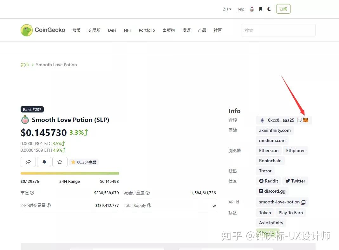339x250 pixels.
Task: Click the 0xcc8...aaa25 contract address
Action: (281, 120)
